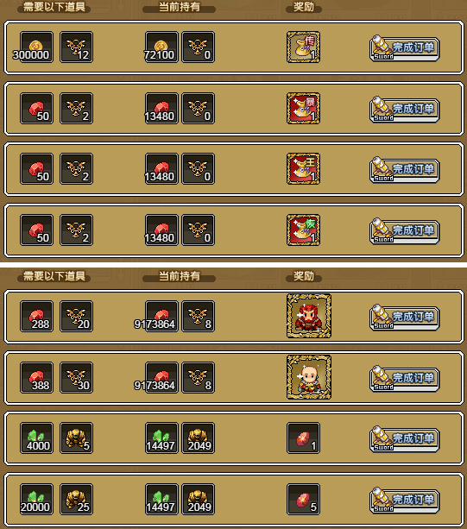Open the 恢 red pouch reward
Screen dimensions: 467x529
(303, 230)
